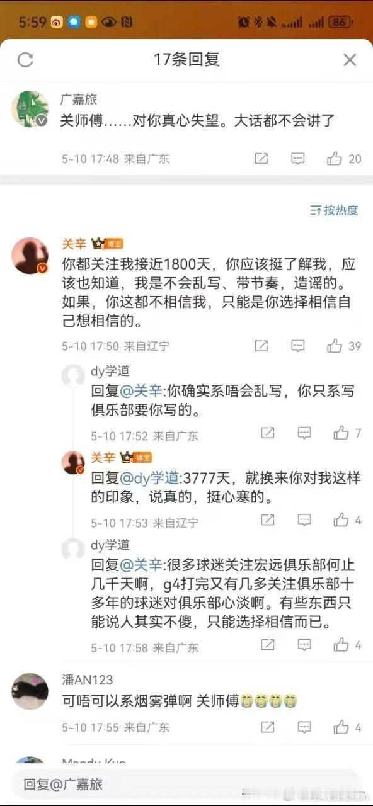This screenshot has width=373, height=806.
Task: Open 潘AN123's profile avatar
Action: [30, 691]
